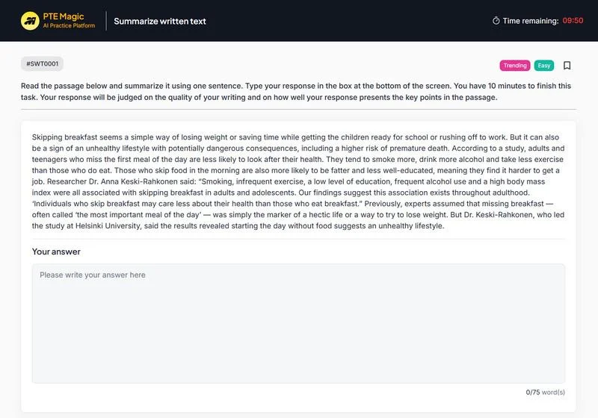Click the Summarize written text header title

pyautogui.click(x=160, y=21)
